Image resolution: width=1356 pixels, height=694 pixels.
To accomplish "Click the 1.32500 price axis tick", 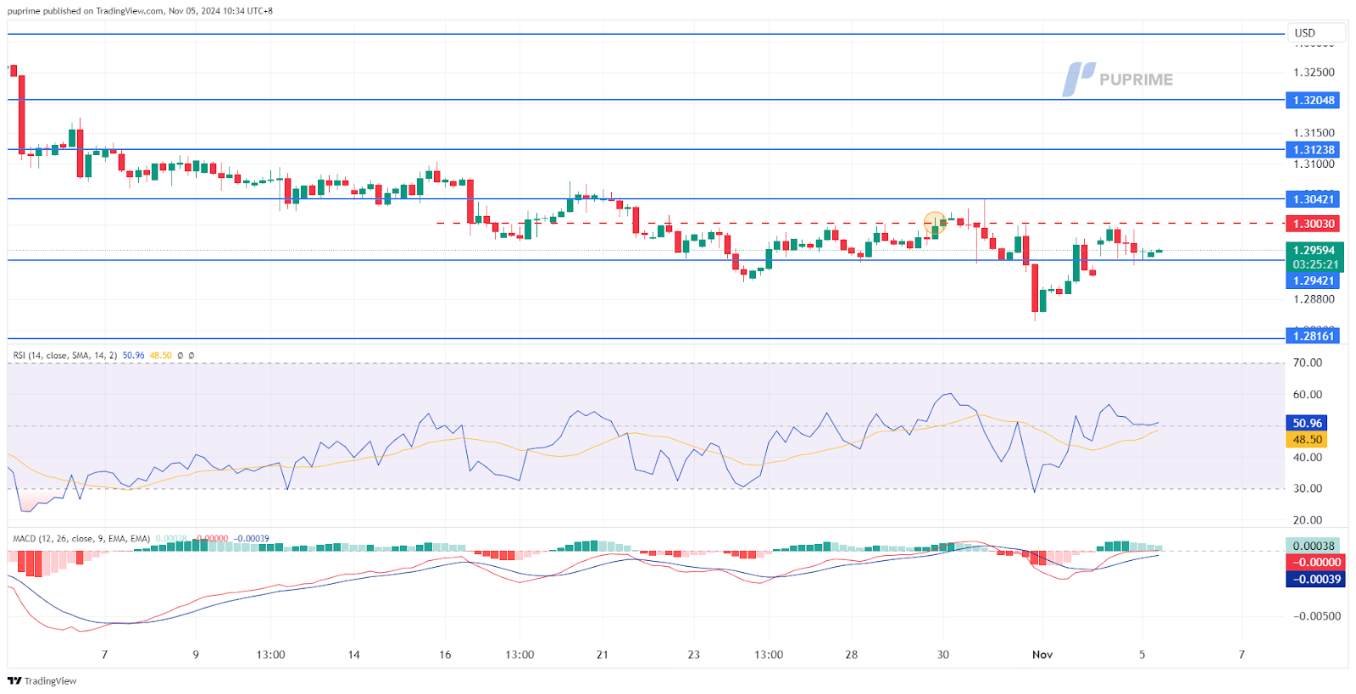I will (1314, 72).
